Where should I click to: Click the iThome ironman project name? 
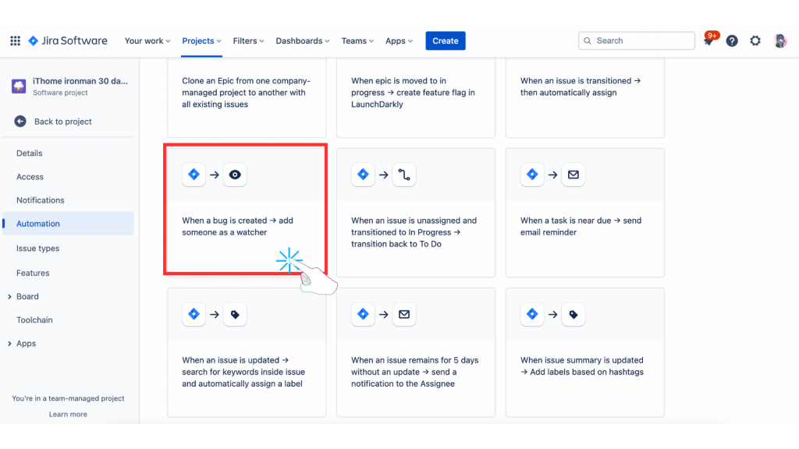click(80, 81)
